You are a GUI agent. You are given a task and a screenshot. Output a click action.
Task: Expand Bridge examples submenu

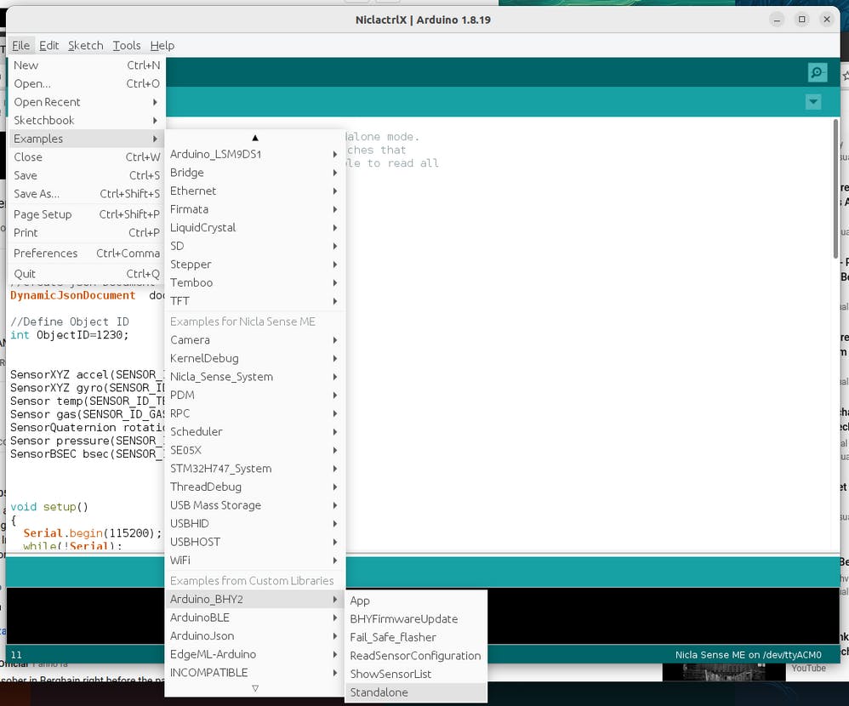tap(254, 173)
